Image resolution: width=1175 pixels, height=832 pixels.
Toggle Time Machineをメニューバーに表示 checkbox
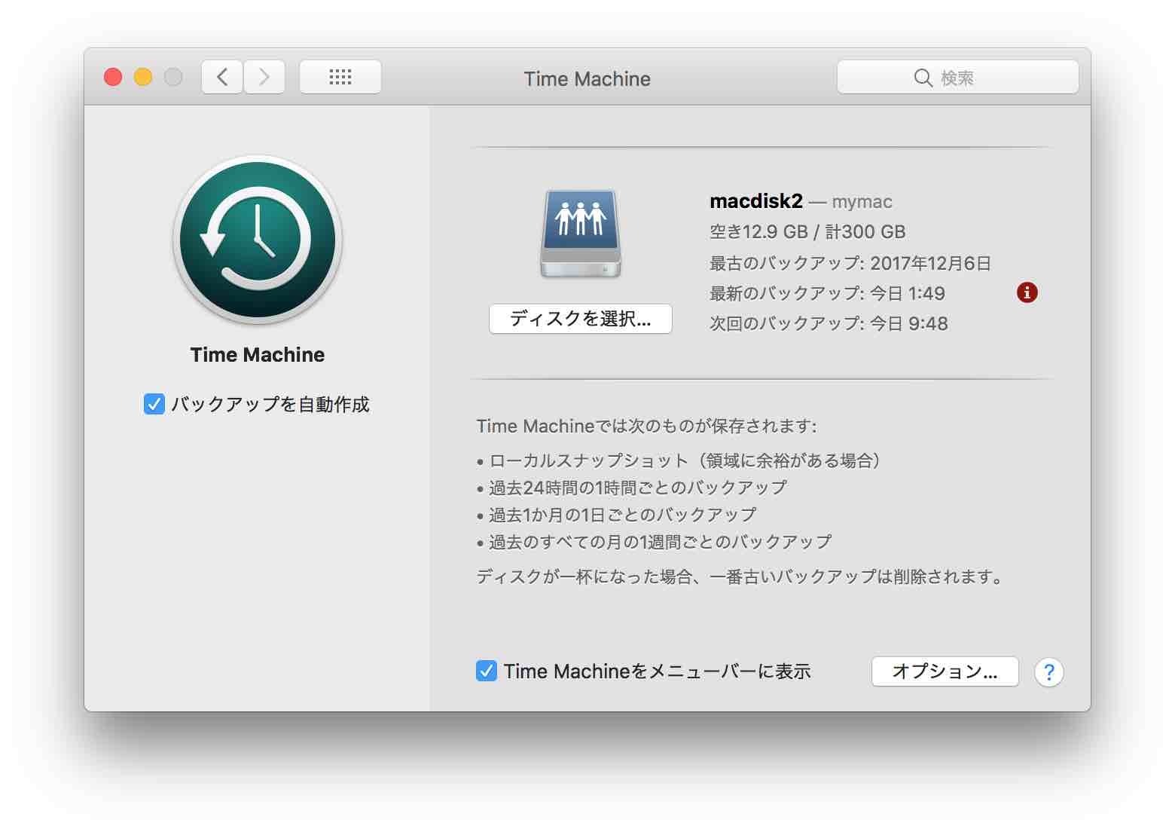487,671
